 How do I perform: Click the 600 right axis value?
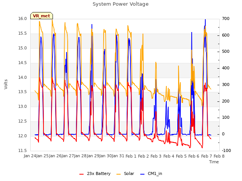coord(226,35)
